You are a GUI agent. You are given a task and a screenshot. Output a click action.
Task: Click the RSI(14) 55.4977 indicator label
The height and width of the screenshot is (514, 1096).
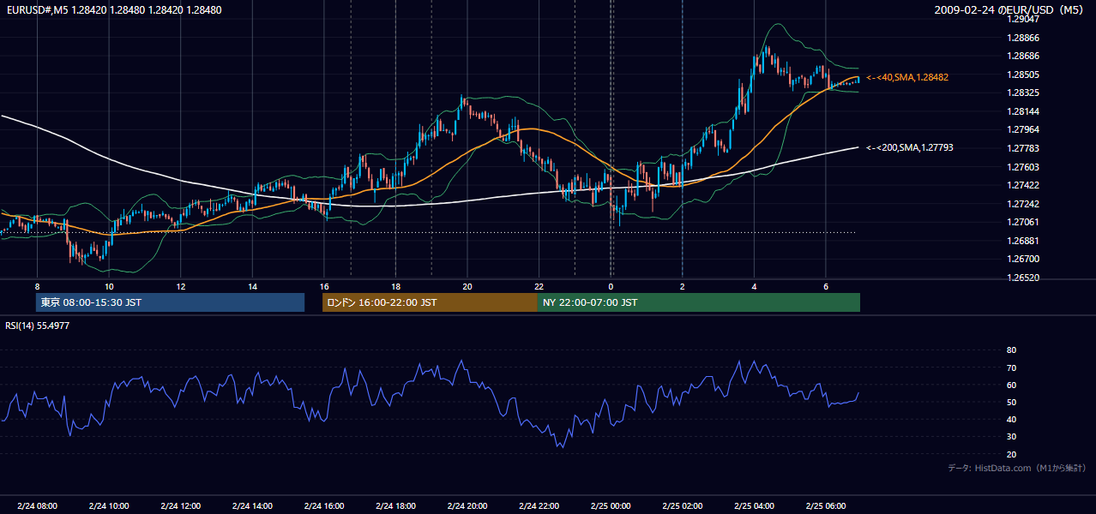[x=38, y=326]
